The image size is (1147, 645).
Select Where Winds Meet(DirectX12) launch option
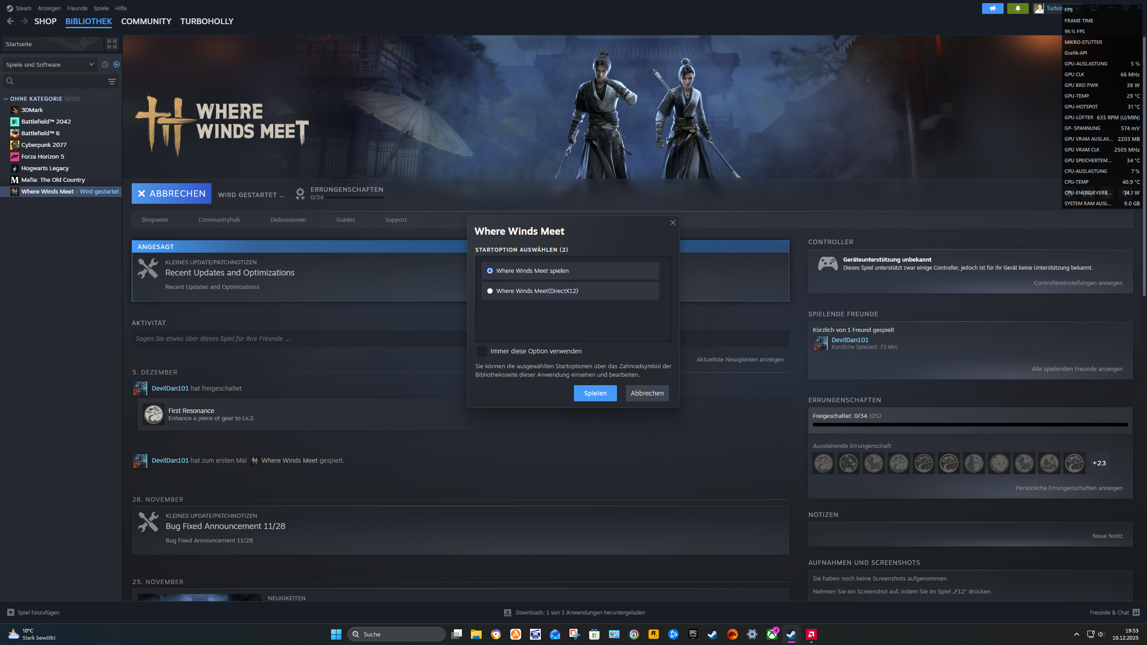click(x=490, y=291)
